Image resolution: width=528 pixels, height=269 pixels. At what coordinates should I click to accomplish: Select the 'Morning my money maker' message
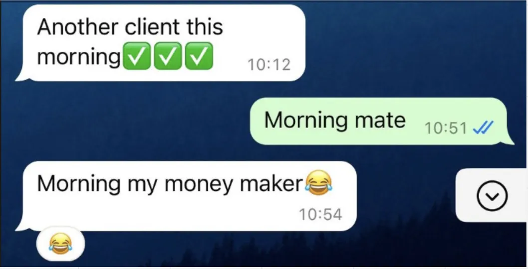pos(186,196)
